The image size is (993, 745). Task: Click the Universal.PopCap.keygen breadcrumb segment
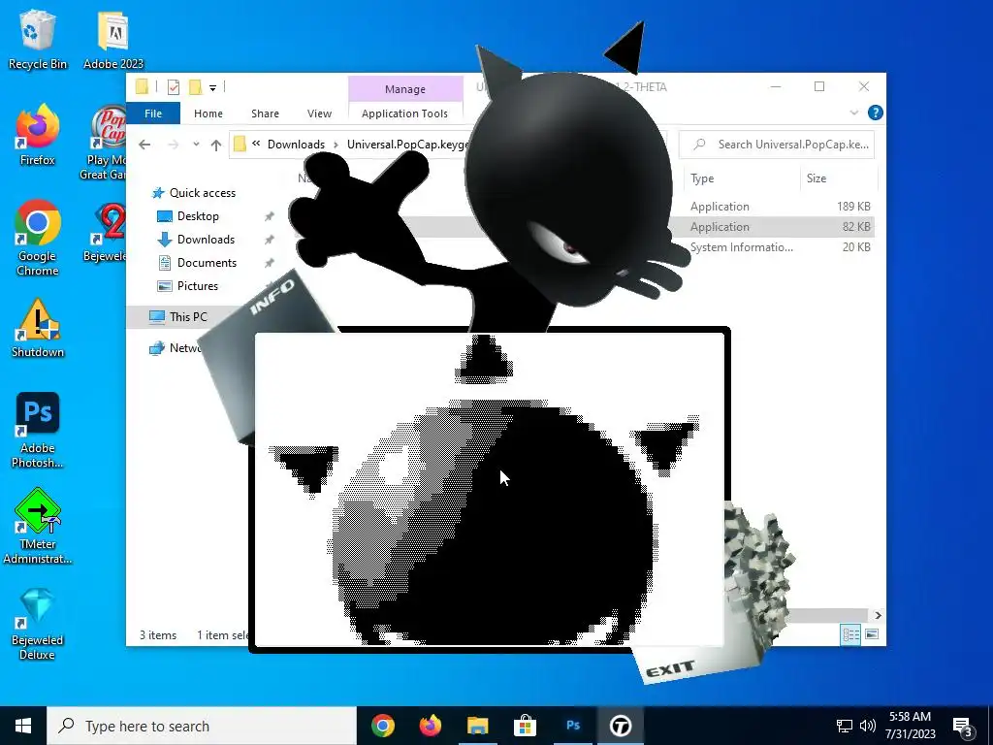click(x=408, y=145)
